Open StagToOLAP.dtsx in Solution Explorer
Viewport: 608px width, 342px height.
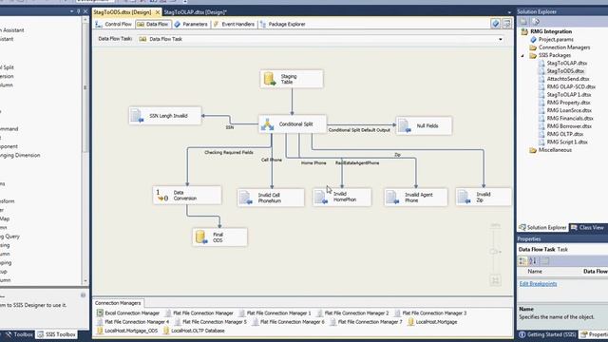pyautogui.click(x=566, y=64)
